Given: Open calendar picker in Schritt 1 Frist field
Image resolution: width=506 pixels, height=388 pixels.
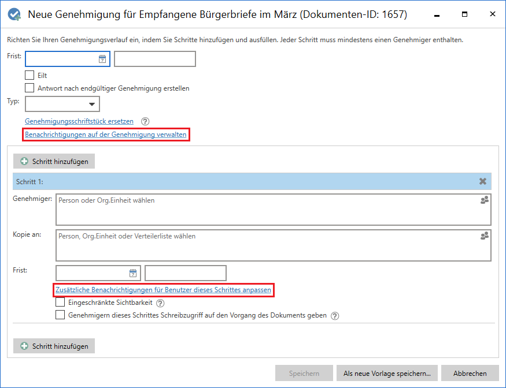Looking at the screenshot, I should click(x=133, y=273).
